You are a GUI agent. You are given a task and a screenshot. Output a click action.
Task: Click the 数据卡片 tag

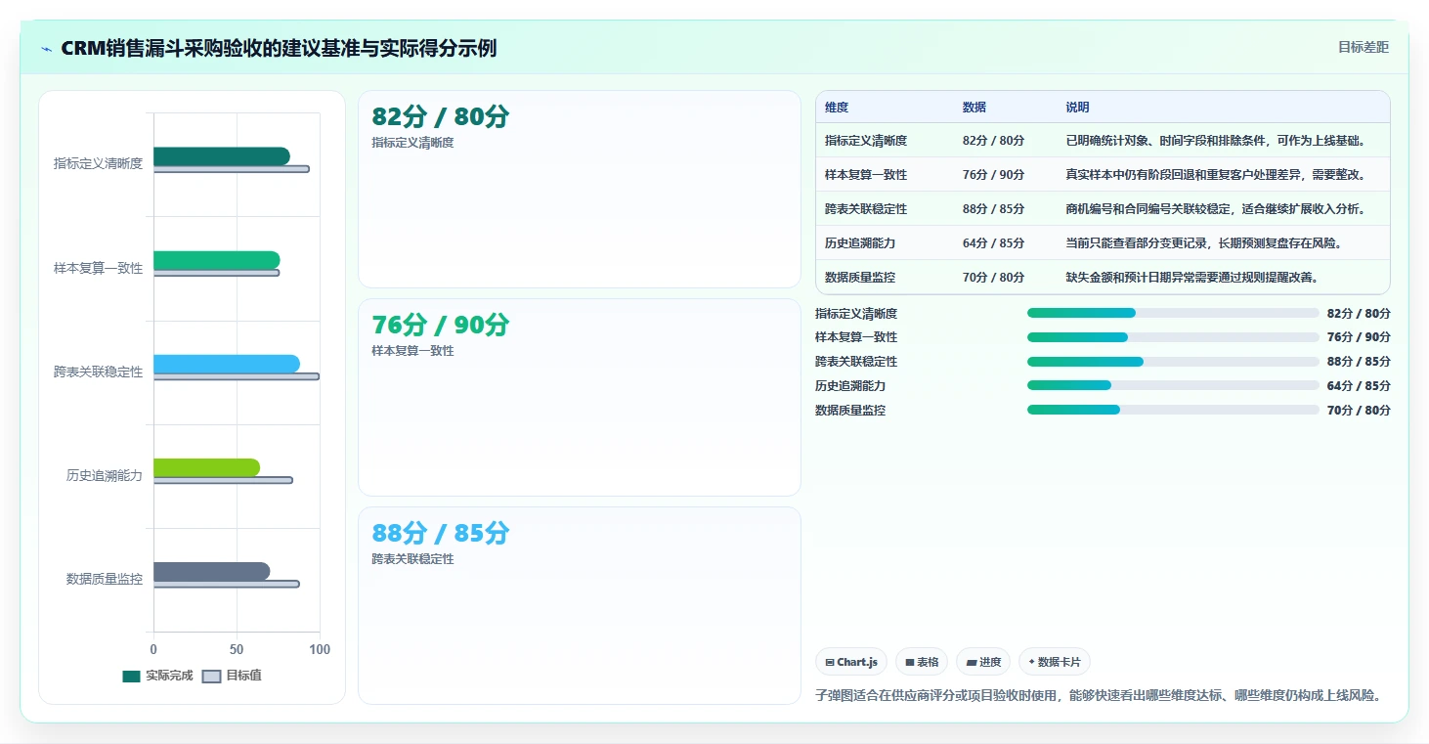click(1054, 662)
